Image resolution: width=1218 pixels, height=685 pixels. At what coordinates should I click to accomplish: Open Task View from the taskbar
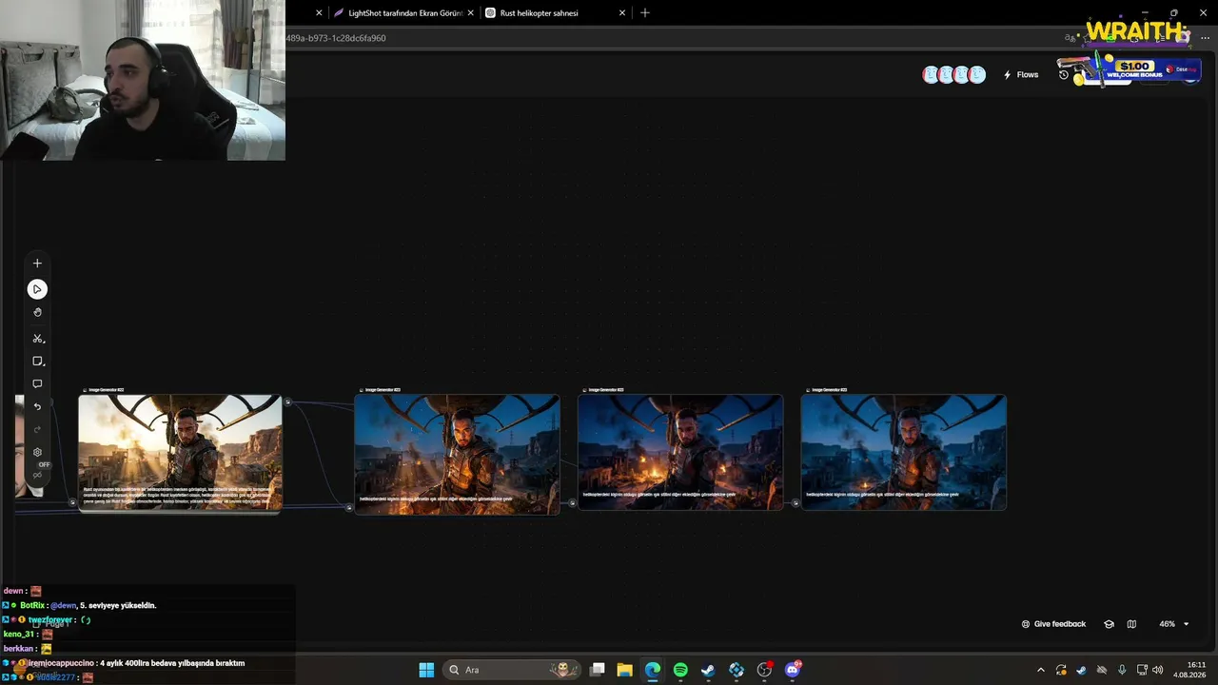click(x=598, y=670)
